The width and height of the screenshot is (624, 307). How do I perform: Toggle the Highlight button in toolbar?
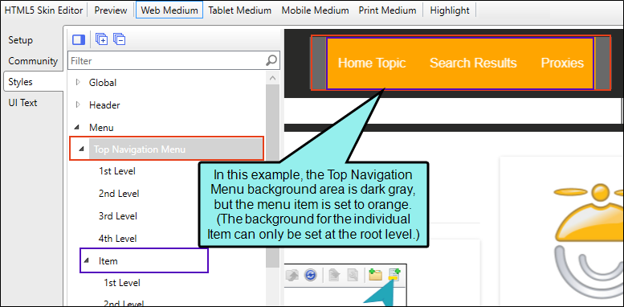coord(450,10)
